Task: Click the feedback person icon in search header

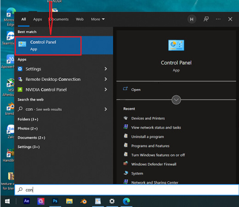Action: pos(206,19)
